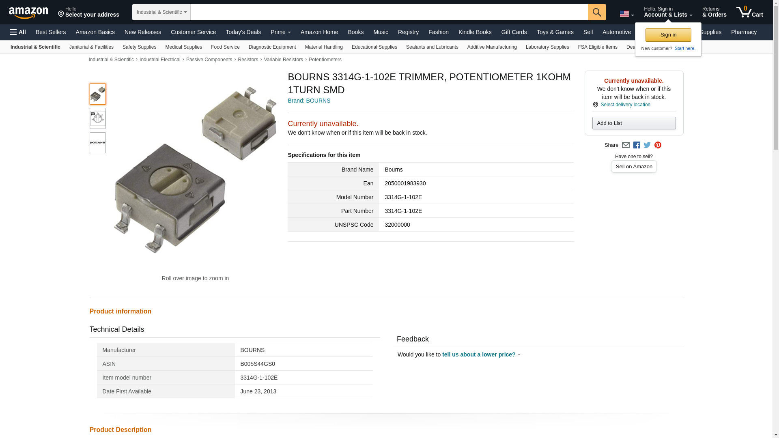Share product on Pinterest icon
The height and width of the screenshot is (438, 779).
click(658, 145)
